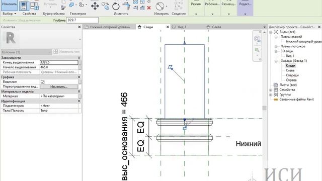The height and width of the screenshot is (181, 322).
Task: Click associate parameter button beside Начало выдавливания
Action: 79,67
